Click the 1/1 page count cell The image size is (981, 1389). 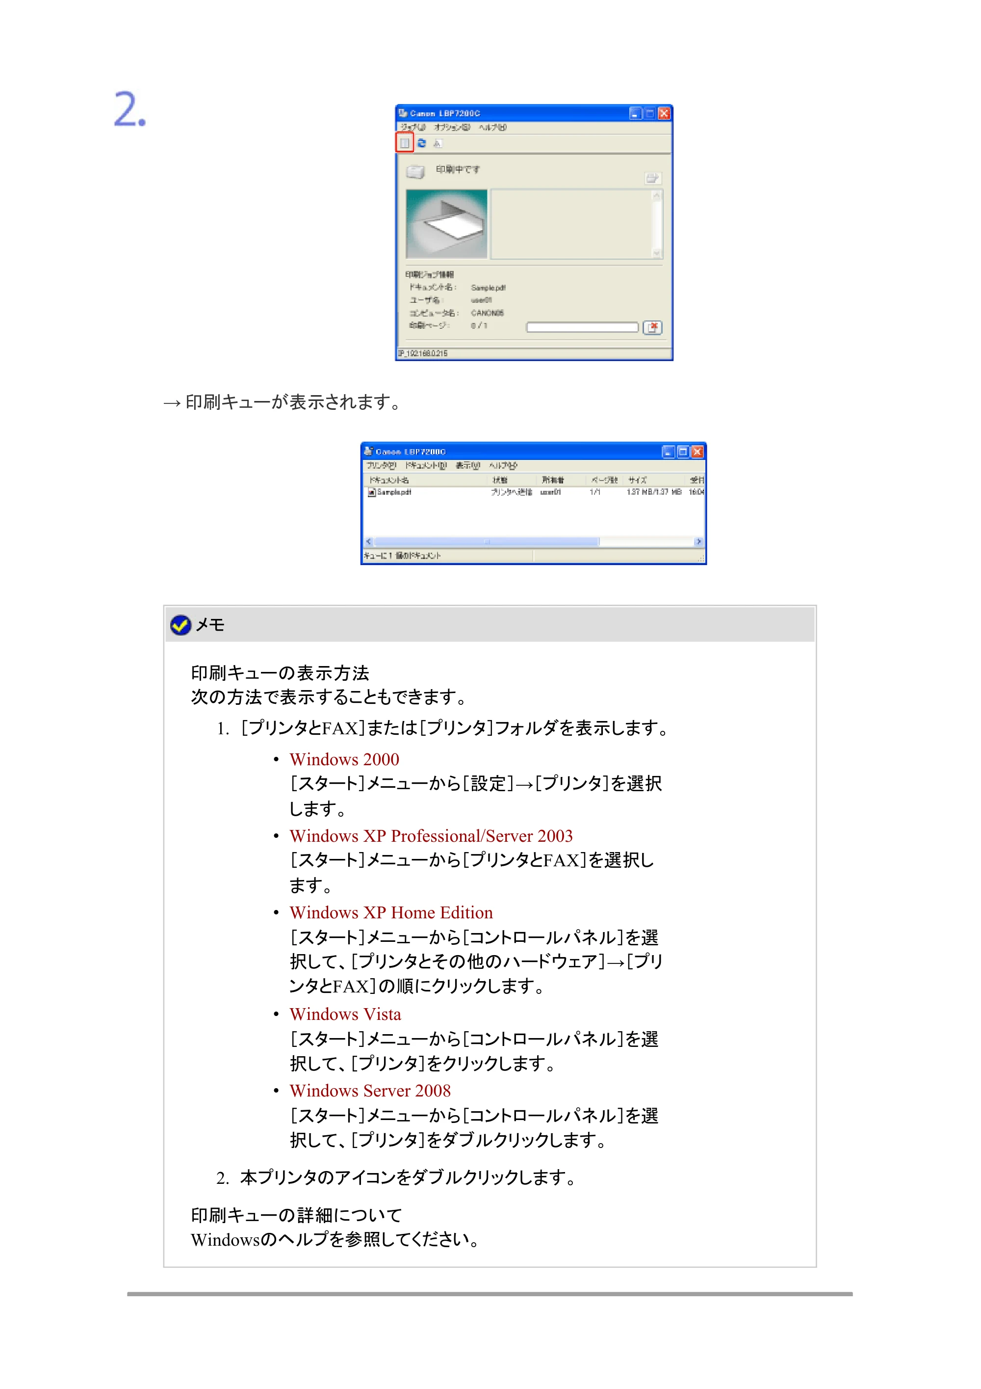click(595, 492)
